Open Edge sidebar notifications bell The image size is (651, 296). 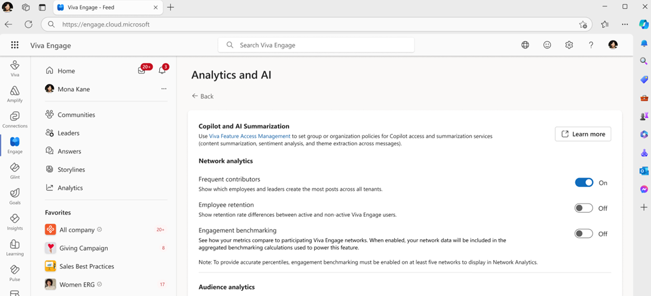644,43
